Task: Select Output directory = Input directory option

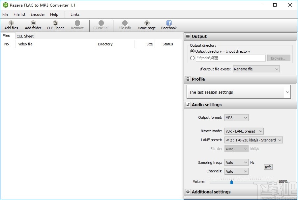Action: click(x=192, y=51)
